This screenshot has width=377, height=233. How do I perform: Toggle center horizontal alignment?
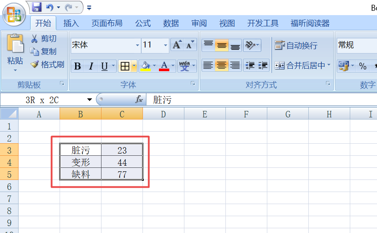222,65
